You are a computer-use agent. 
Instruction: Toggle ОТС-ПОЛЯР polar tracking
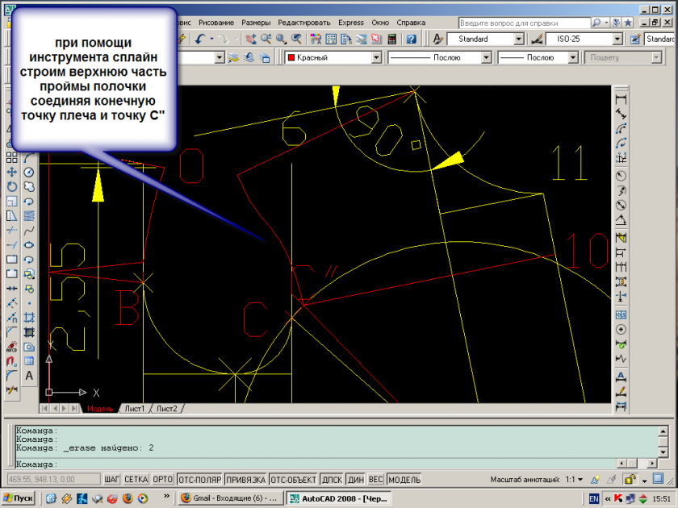(200, 480)
